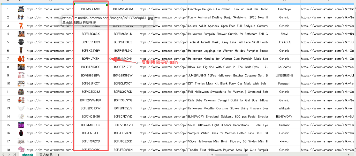This screenshot has width=356, height=156.
Task: Click the skull mask image in row 5
Action: (21, 42)
